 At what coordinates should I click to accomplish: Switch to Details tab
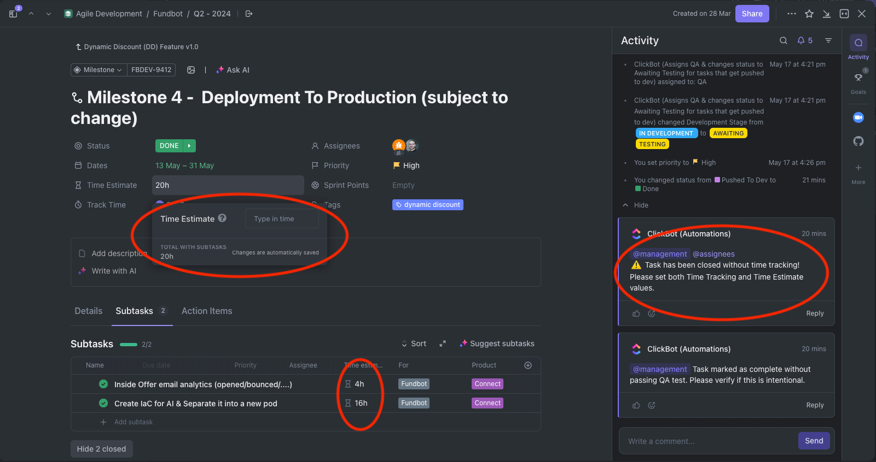[x=89, y=311]
